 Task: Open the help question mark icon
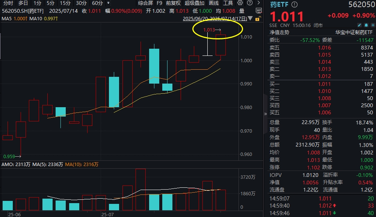(250, 3)
